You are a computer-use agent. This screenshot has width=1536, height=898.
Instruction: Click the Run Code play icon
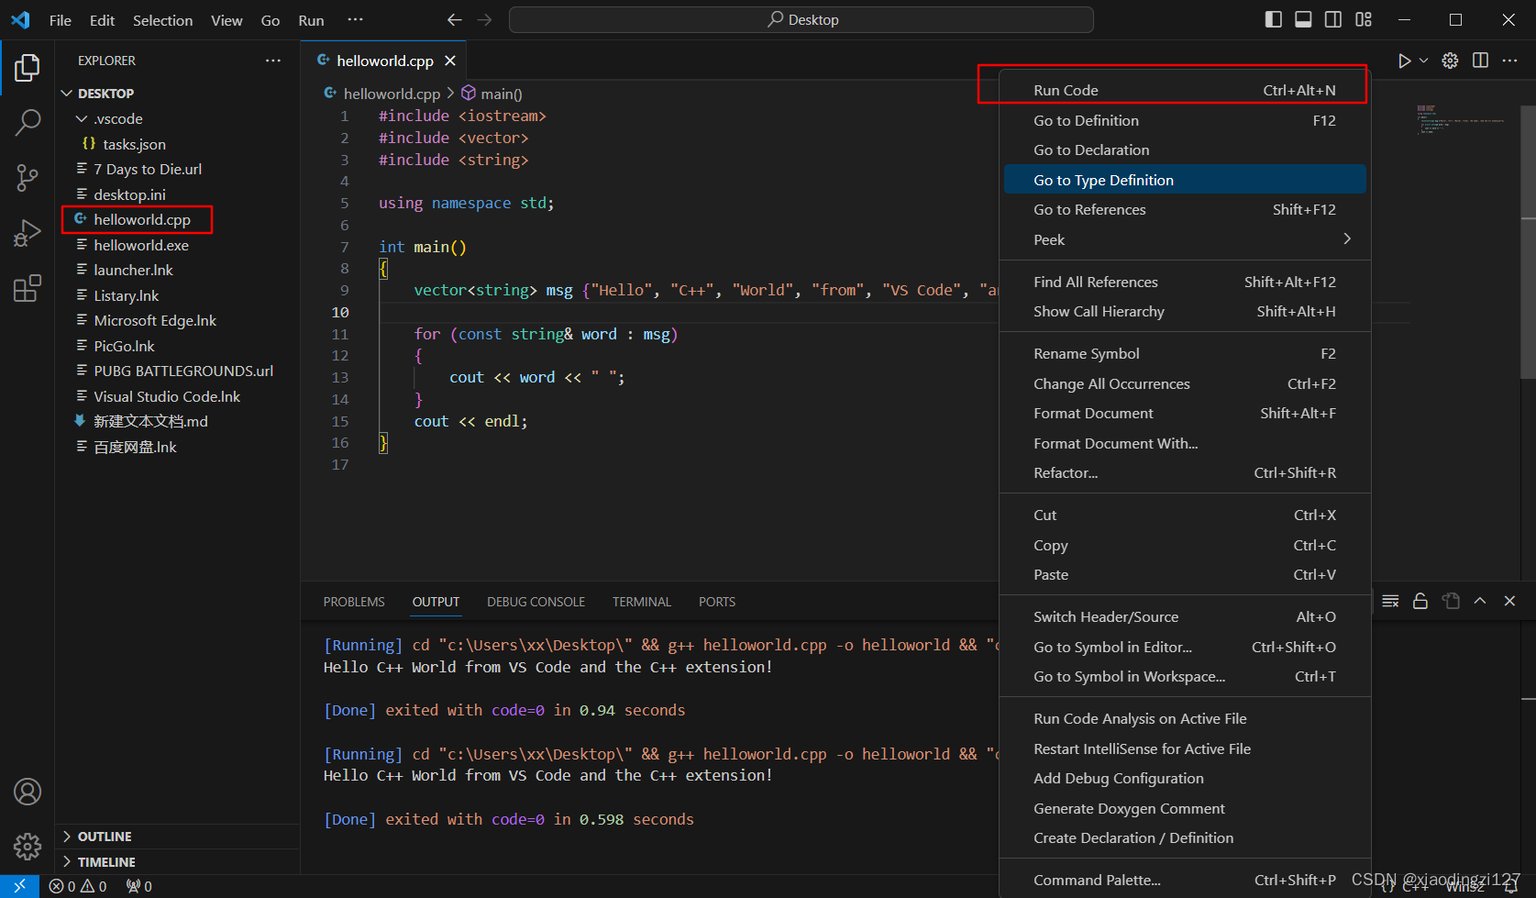[x=1404, y=61]
